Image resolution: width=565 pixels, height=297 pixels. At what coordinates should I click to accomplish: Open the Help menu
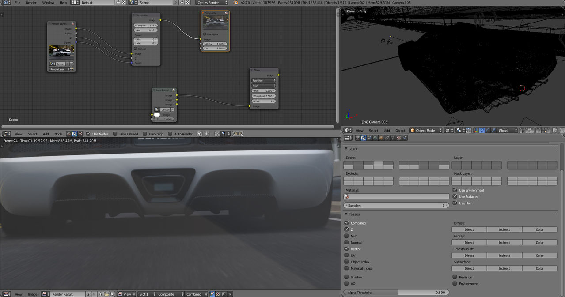pos(63,3)
